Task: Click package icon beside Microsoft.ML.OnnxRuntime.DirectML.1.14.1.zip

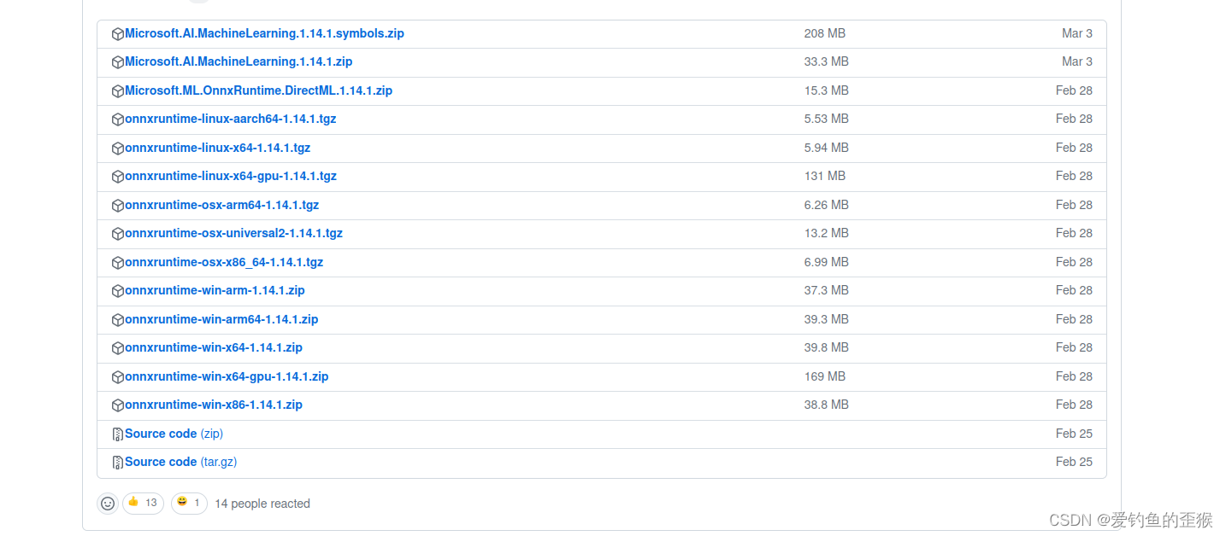Action: [x=118, y=91]
